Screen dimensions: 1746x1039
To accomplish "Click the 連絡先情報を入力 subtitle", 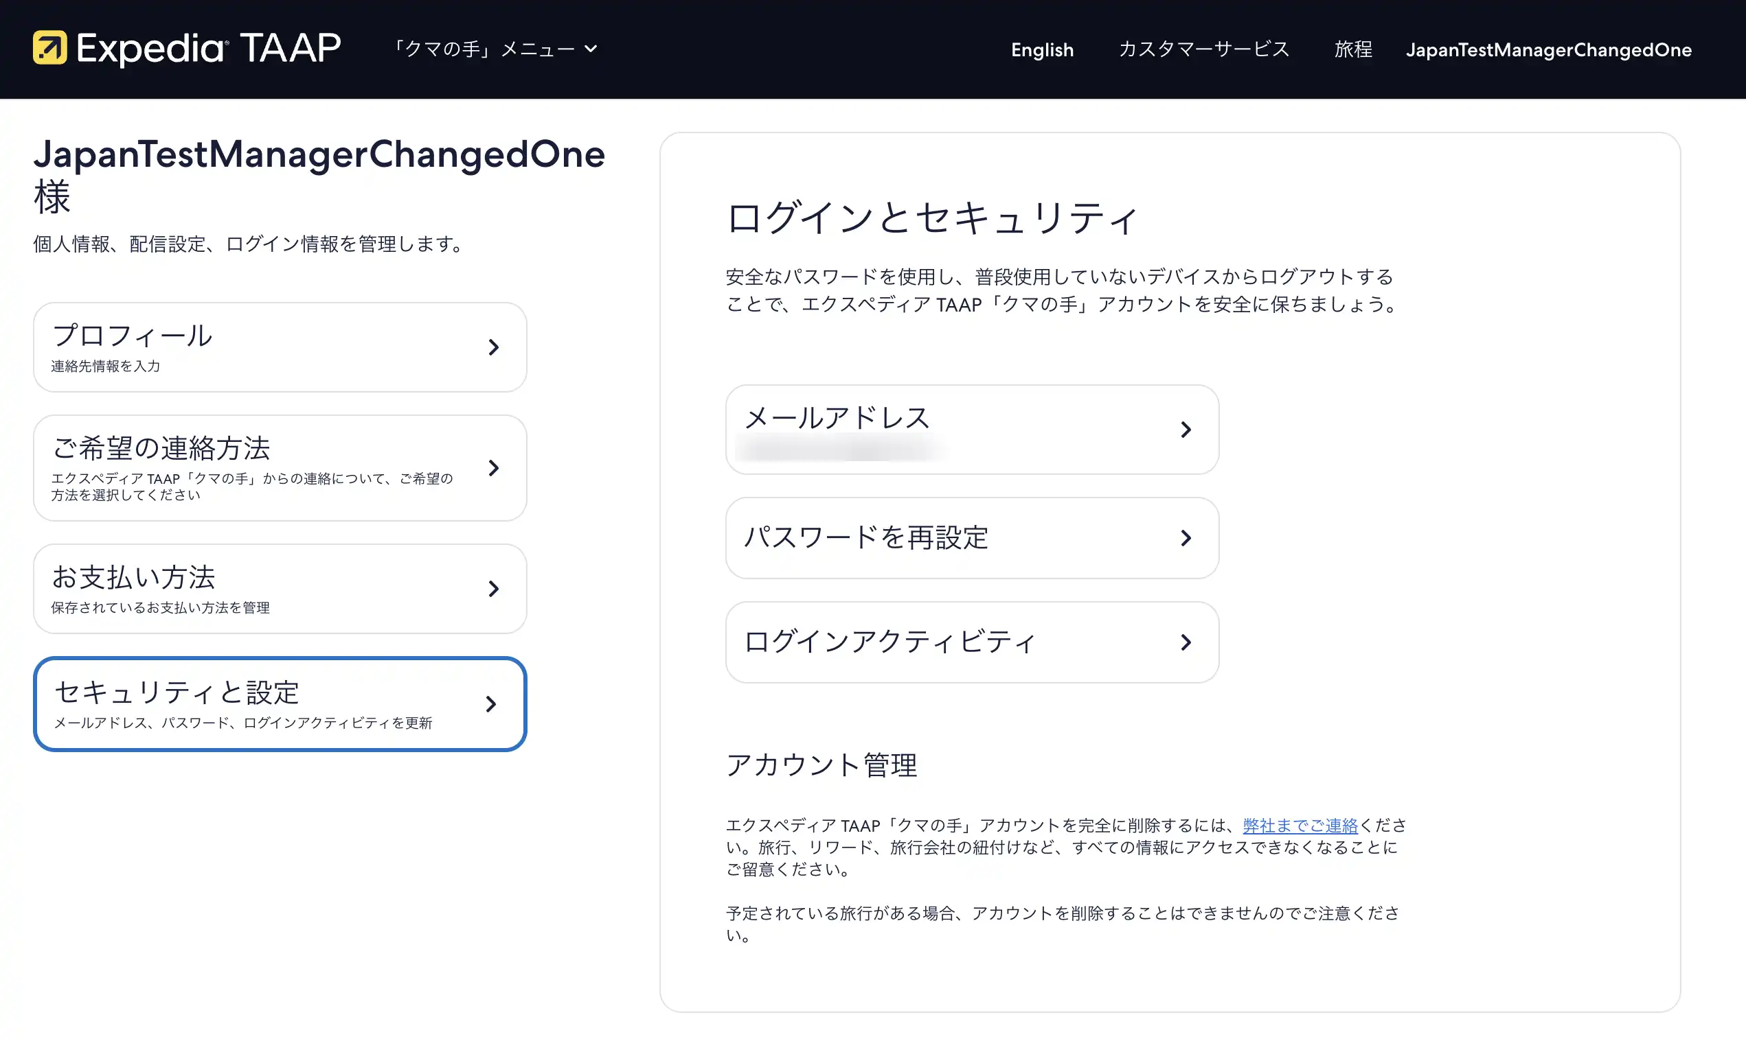I will point(105,366).
